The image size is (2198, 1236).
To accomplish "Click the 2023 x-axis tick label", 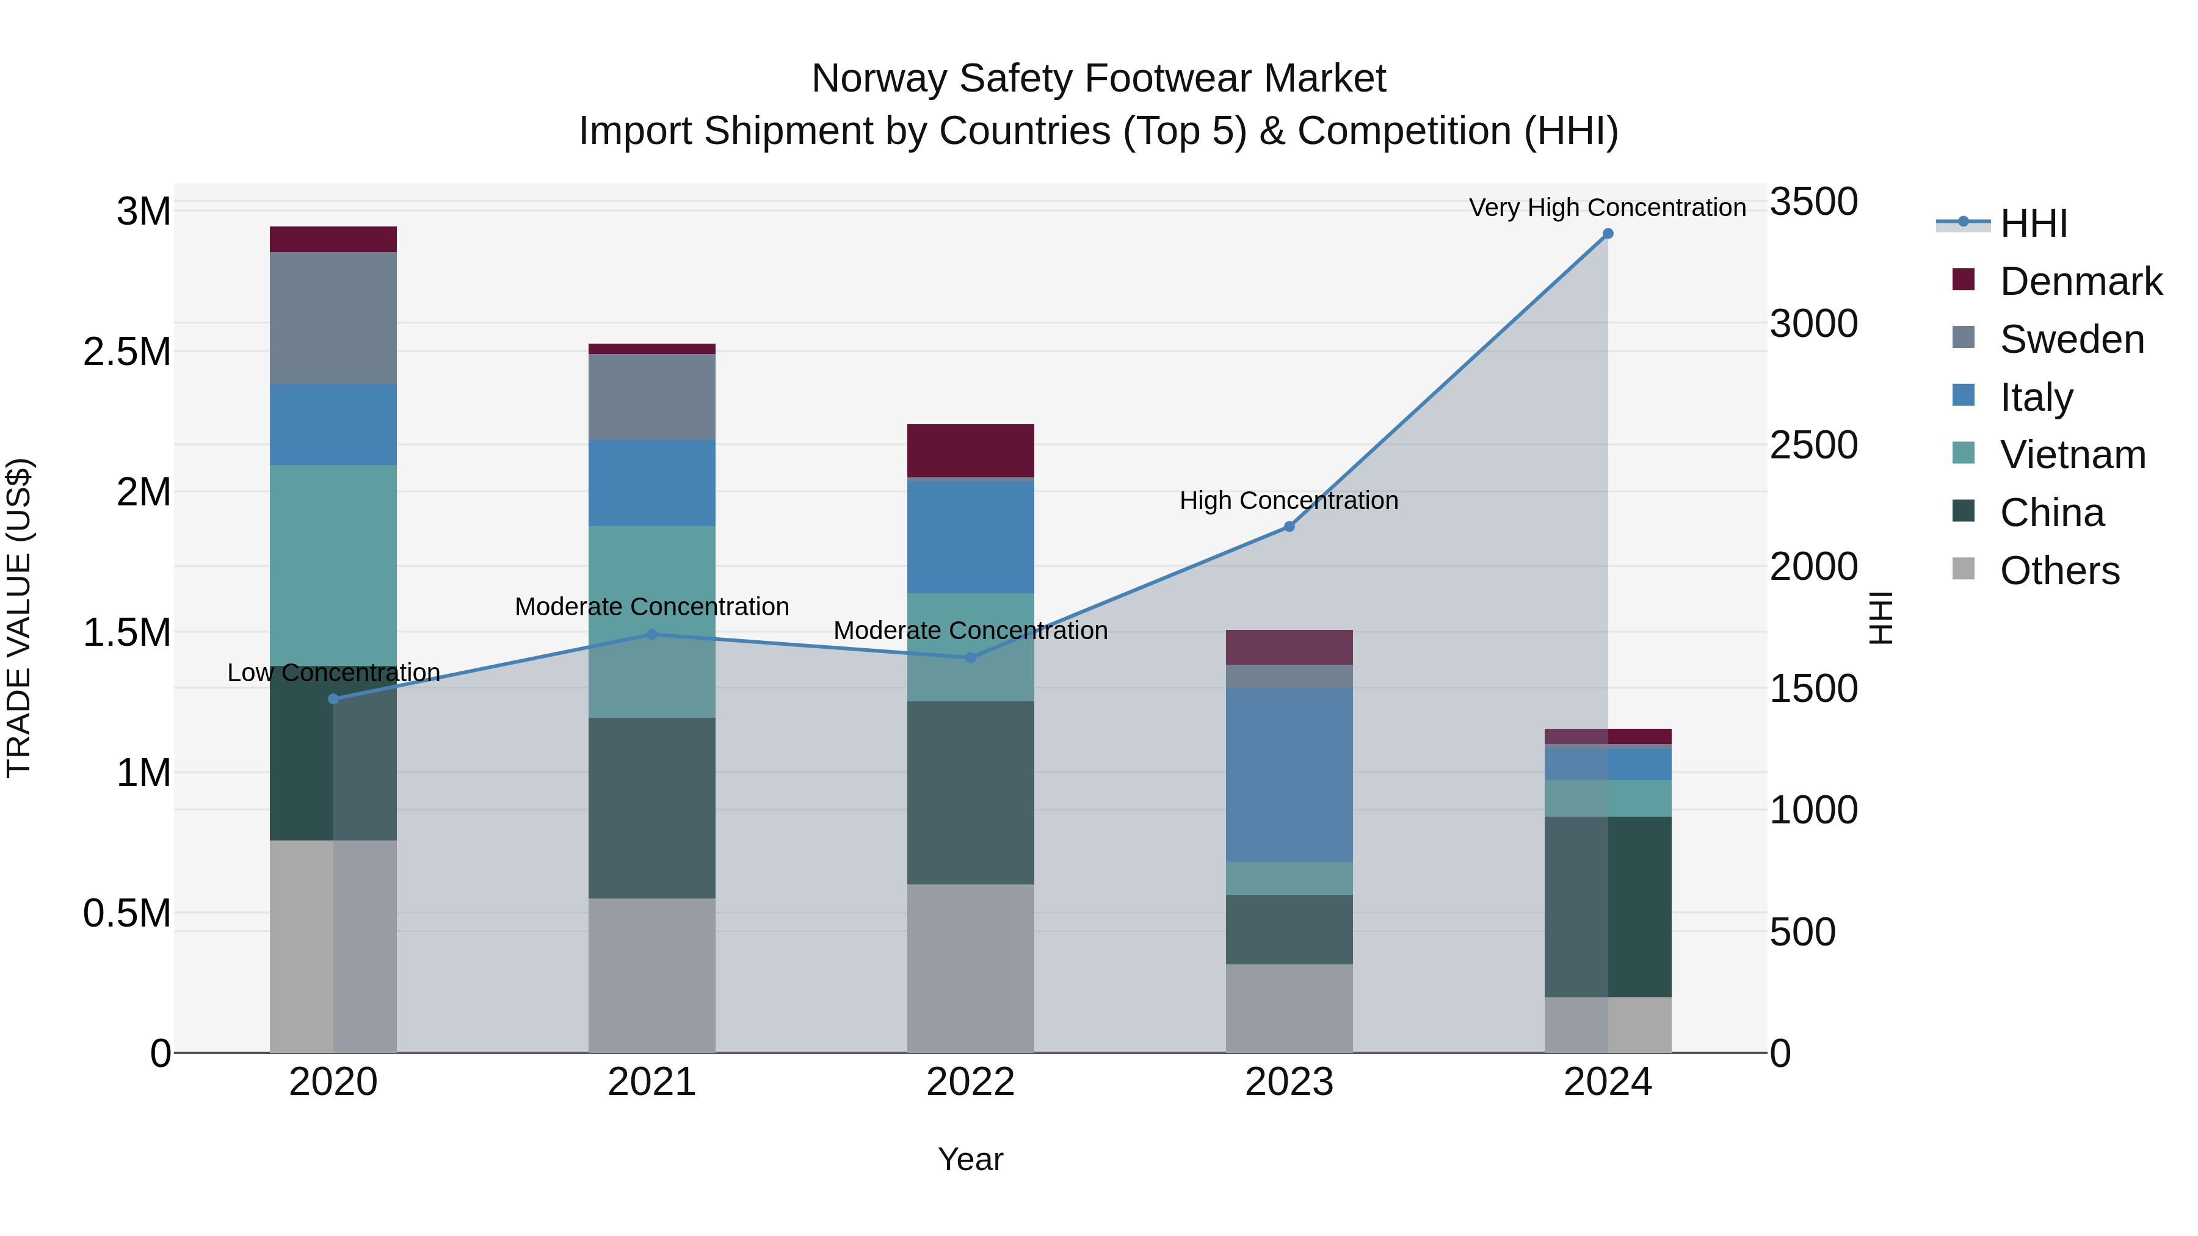I will coord(1289,1082).
